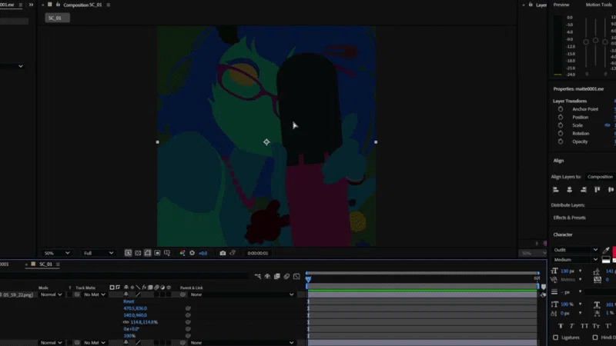616x346 pixels.
Task: Click the Faux Italic button in Character panel
Action: 572,326
